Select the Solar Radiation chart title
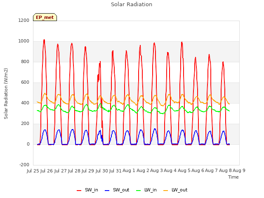This screenshot has width=264, height=198. 132,5
